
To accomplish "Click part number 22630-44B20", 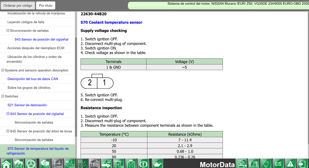I will (x=94, y=14).
